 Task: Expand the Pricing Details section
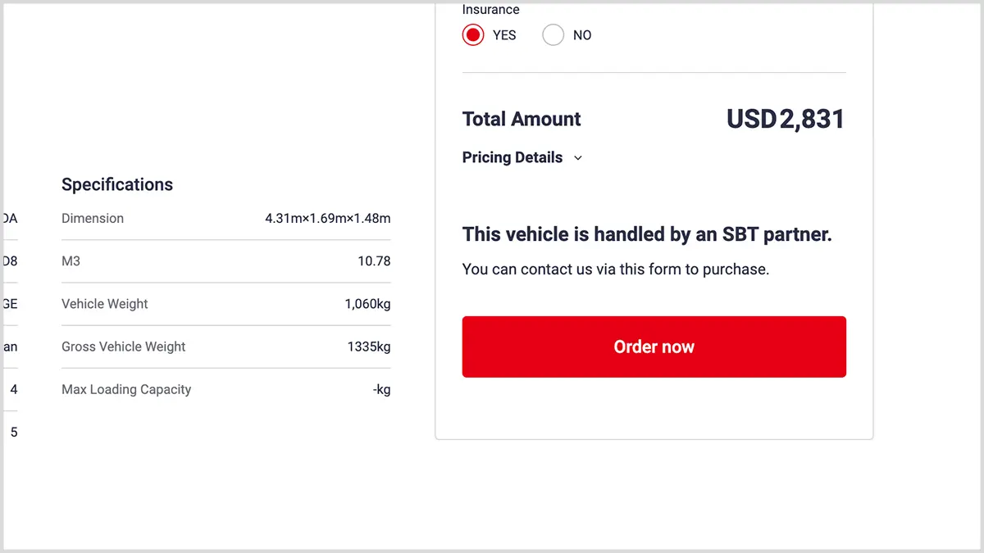512,157
